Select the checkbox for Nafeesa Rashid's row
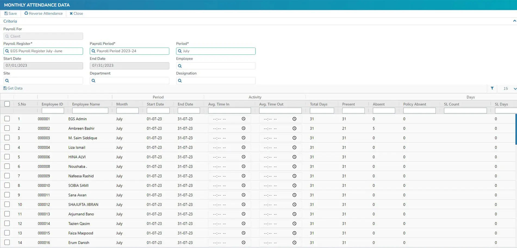Screen dimensions: 517x248 [7, 176]
